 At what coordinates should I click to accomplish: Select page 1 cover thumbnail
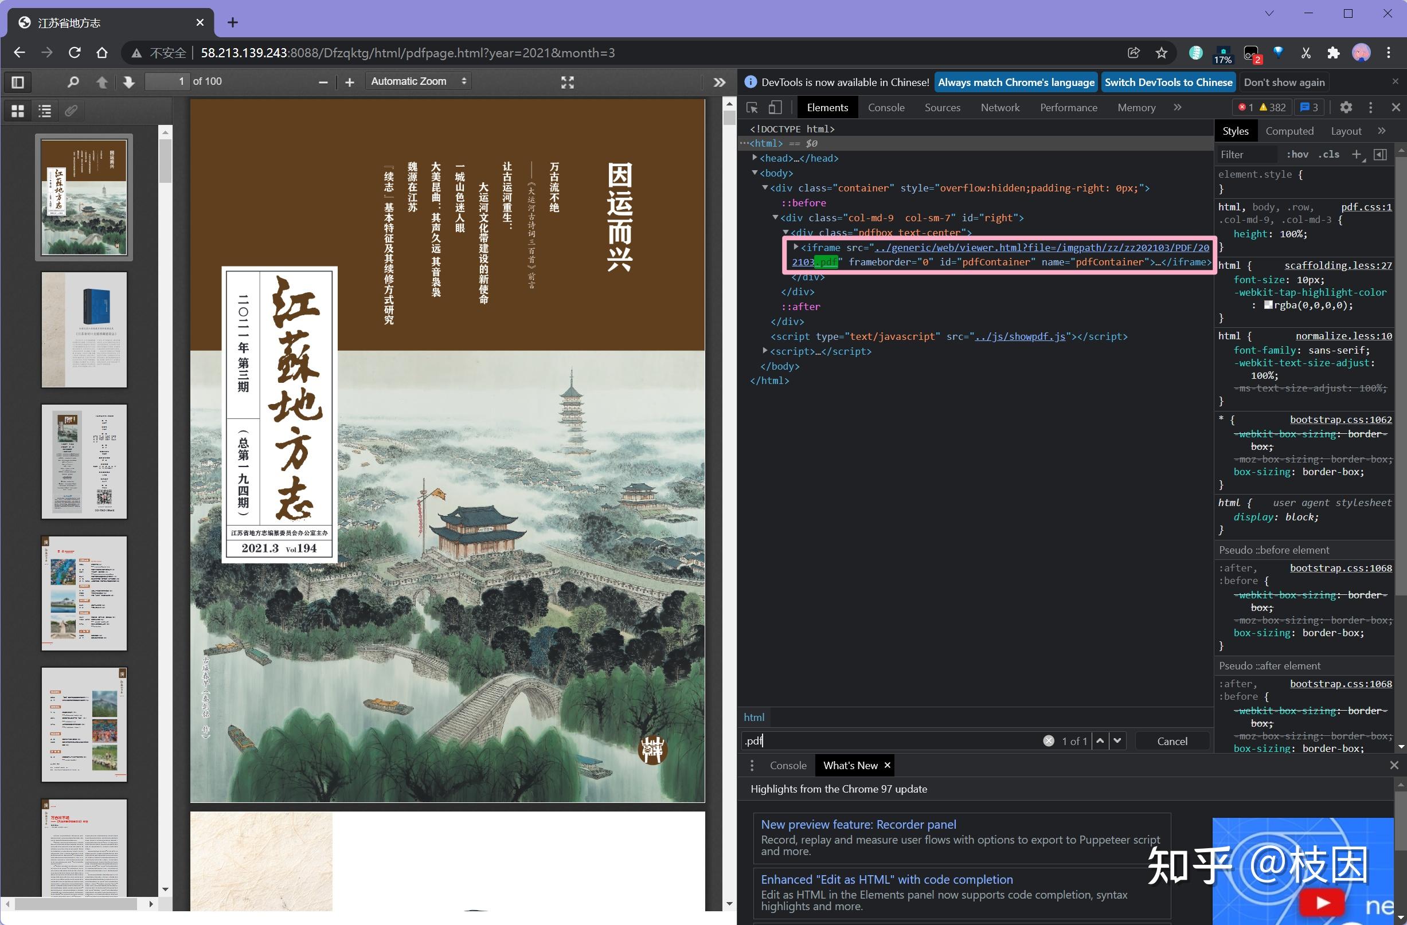(x=84, y=197)
